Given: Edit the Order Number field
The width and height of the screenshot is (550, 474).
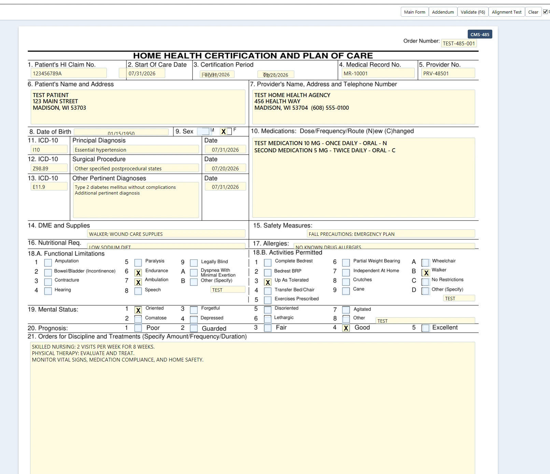Looking at the screenshot, I should [x=459, y=43].
